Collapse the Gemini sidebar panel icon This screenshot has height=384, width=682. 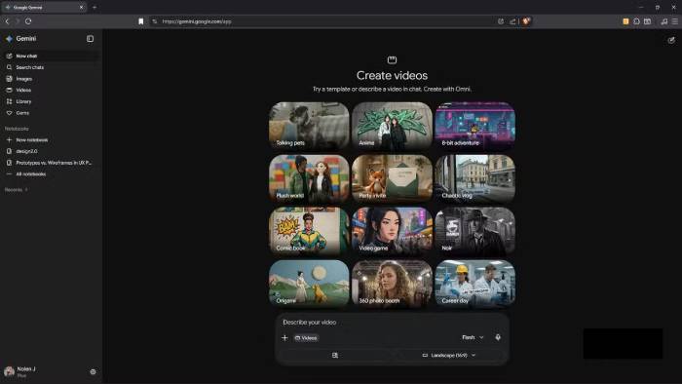pos(90,39)
